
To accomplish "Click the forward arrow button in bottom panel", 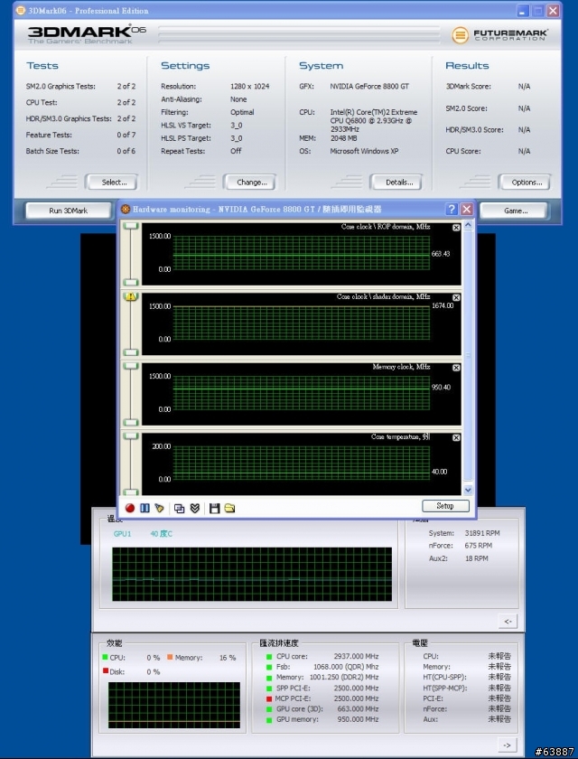I will pyautogui.click(x=507, y=745).
